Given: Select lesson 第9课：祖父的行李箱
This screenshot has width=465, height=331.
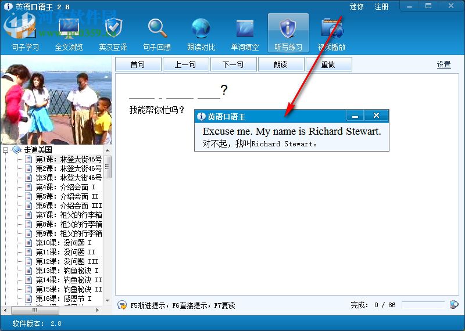Looking at the screenshot, I should [69, 233].
